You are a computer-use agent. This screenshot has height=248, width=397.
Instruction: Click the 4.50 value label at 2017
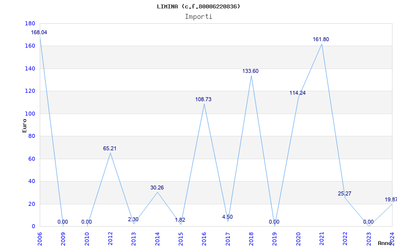pyautogui.click(x=227, y=217)
